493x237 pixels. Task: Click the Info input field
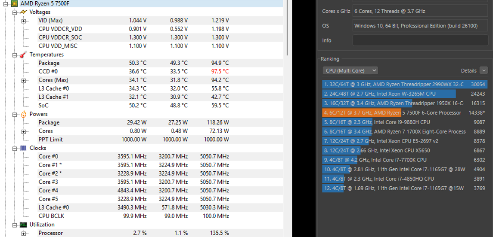pyautogui.click(x=420, y=40)
